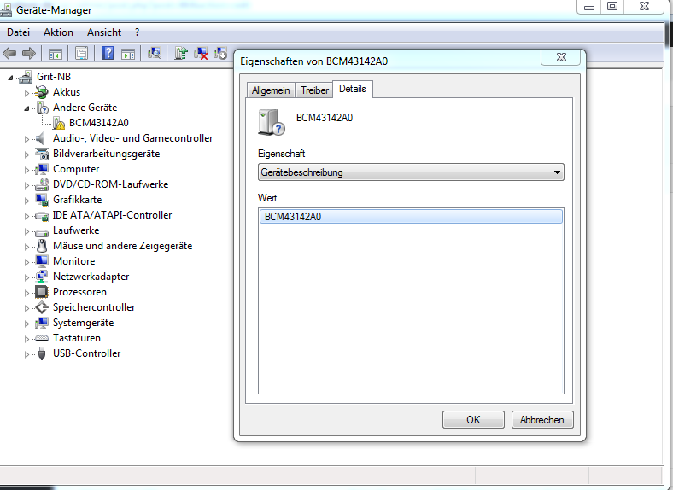The image size is (673, 490).
Task: Click the blue Help question mark icon
Action: pyautogui.click(x=108, y=53)
